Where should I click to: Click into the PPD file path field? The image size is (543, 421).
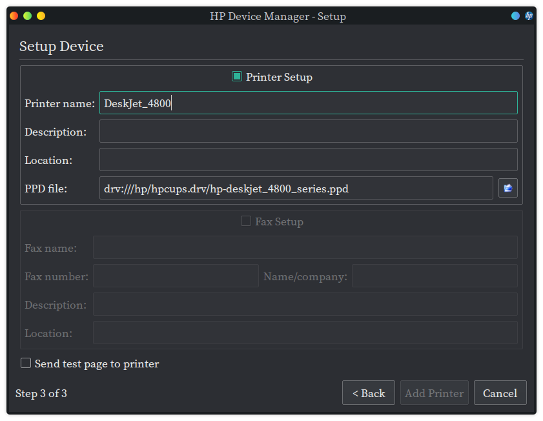[x=296, y=189]
